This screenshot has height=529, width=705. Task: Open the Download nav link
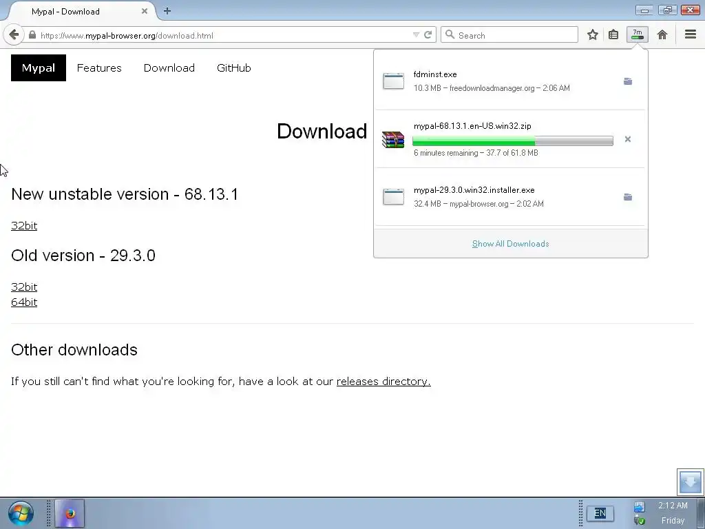[169, 68]
